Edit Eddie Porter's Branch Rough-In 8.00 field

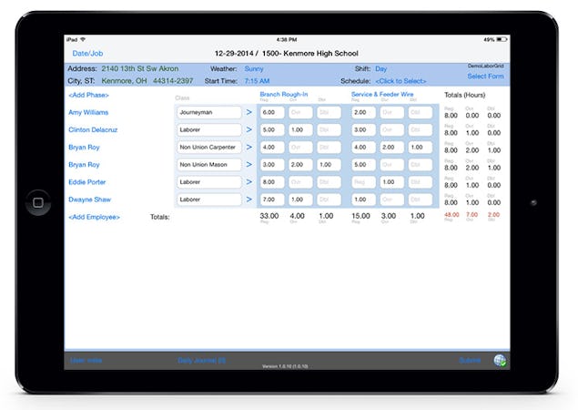272,182
